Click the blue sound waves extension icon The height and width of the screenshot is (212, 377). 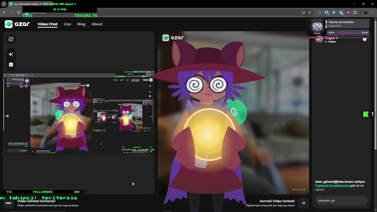point(320,12)
